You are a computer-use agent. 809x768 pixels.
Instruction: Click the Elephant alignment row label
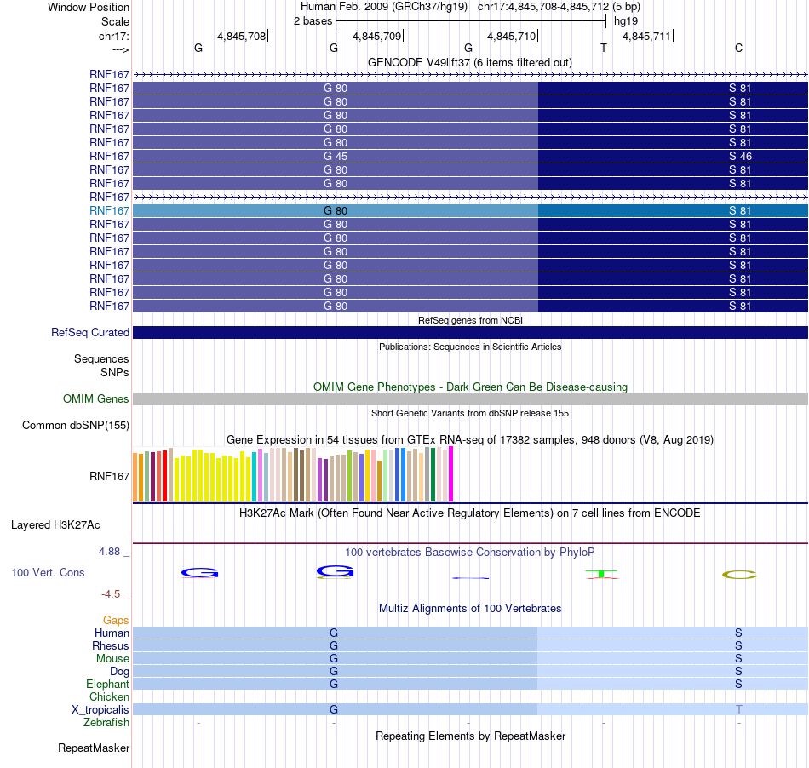pyautogui.click(x=107, y=684)
